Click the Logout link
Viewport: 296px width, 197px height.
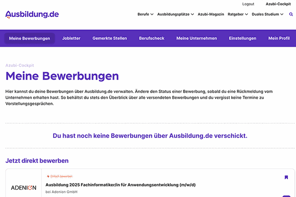[248, 4]
